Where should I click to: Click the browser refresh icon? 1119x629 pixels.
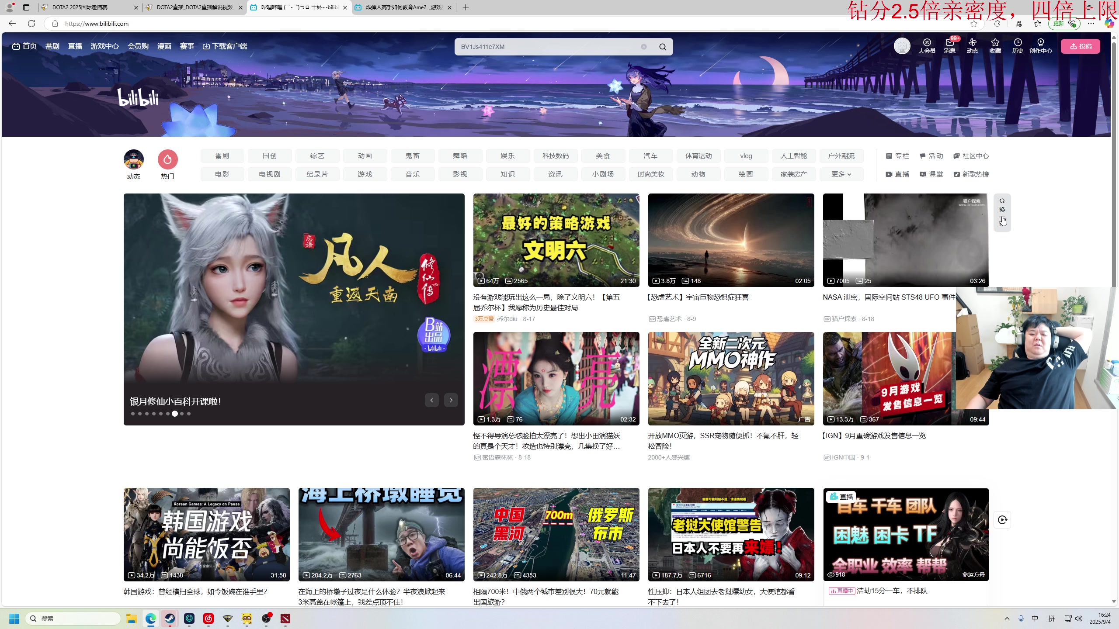pos(31,24)
